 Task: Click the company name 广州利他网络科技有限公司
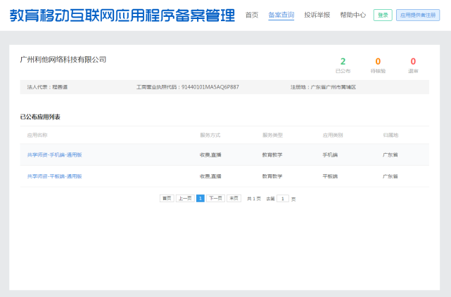63,60
